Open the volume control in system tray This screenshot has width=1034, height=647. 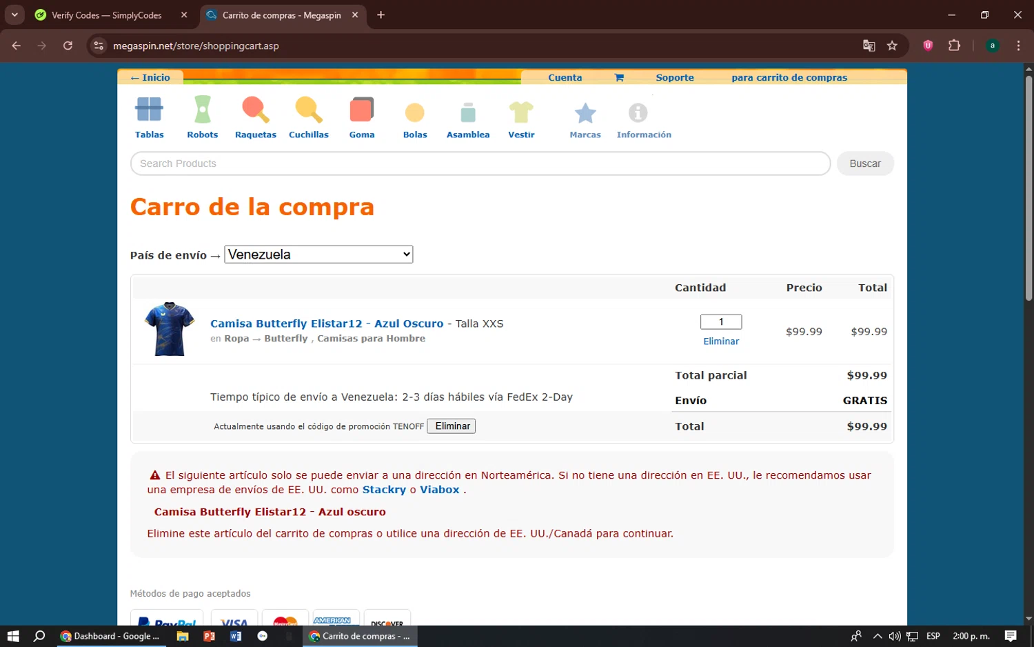895,636
